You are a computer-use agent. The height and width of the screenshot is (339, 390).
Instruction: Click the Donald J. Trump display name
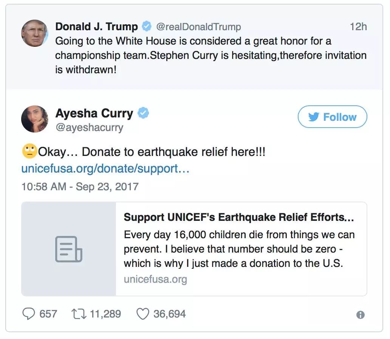point(96,26)
